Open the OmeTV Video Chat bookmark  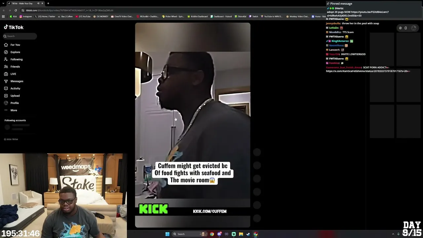pos(122,17)
